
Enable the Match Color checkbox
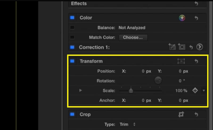pyautogui.click(x=72, y=37)
